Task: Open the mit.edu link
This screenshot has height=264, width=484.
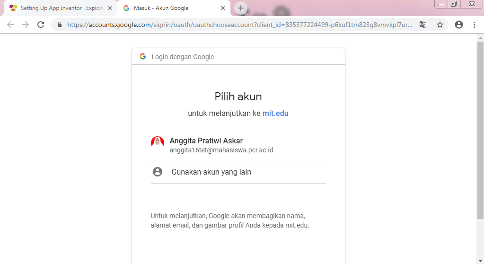Action: pos(275,114)
